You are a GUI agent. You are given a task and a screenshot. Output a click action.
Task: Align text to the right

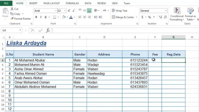pyautogui.click(x=89, y=17)
